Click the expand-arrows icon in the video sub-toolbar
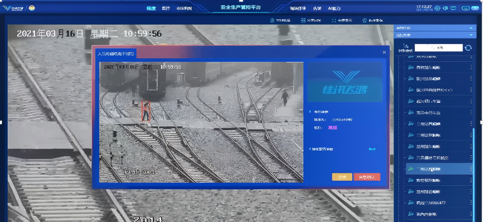Image resolution: width=483 pixels, height=222 pixels. click(334, 20)
